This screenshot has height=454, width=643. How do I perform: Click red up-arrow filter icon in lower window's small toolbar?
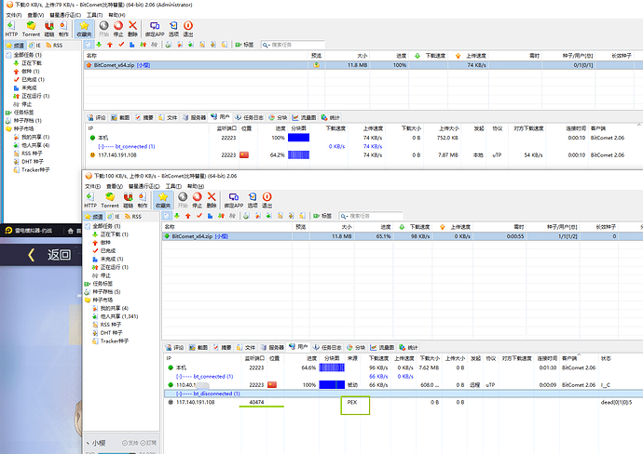pos(188,216)
